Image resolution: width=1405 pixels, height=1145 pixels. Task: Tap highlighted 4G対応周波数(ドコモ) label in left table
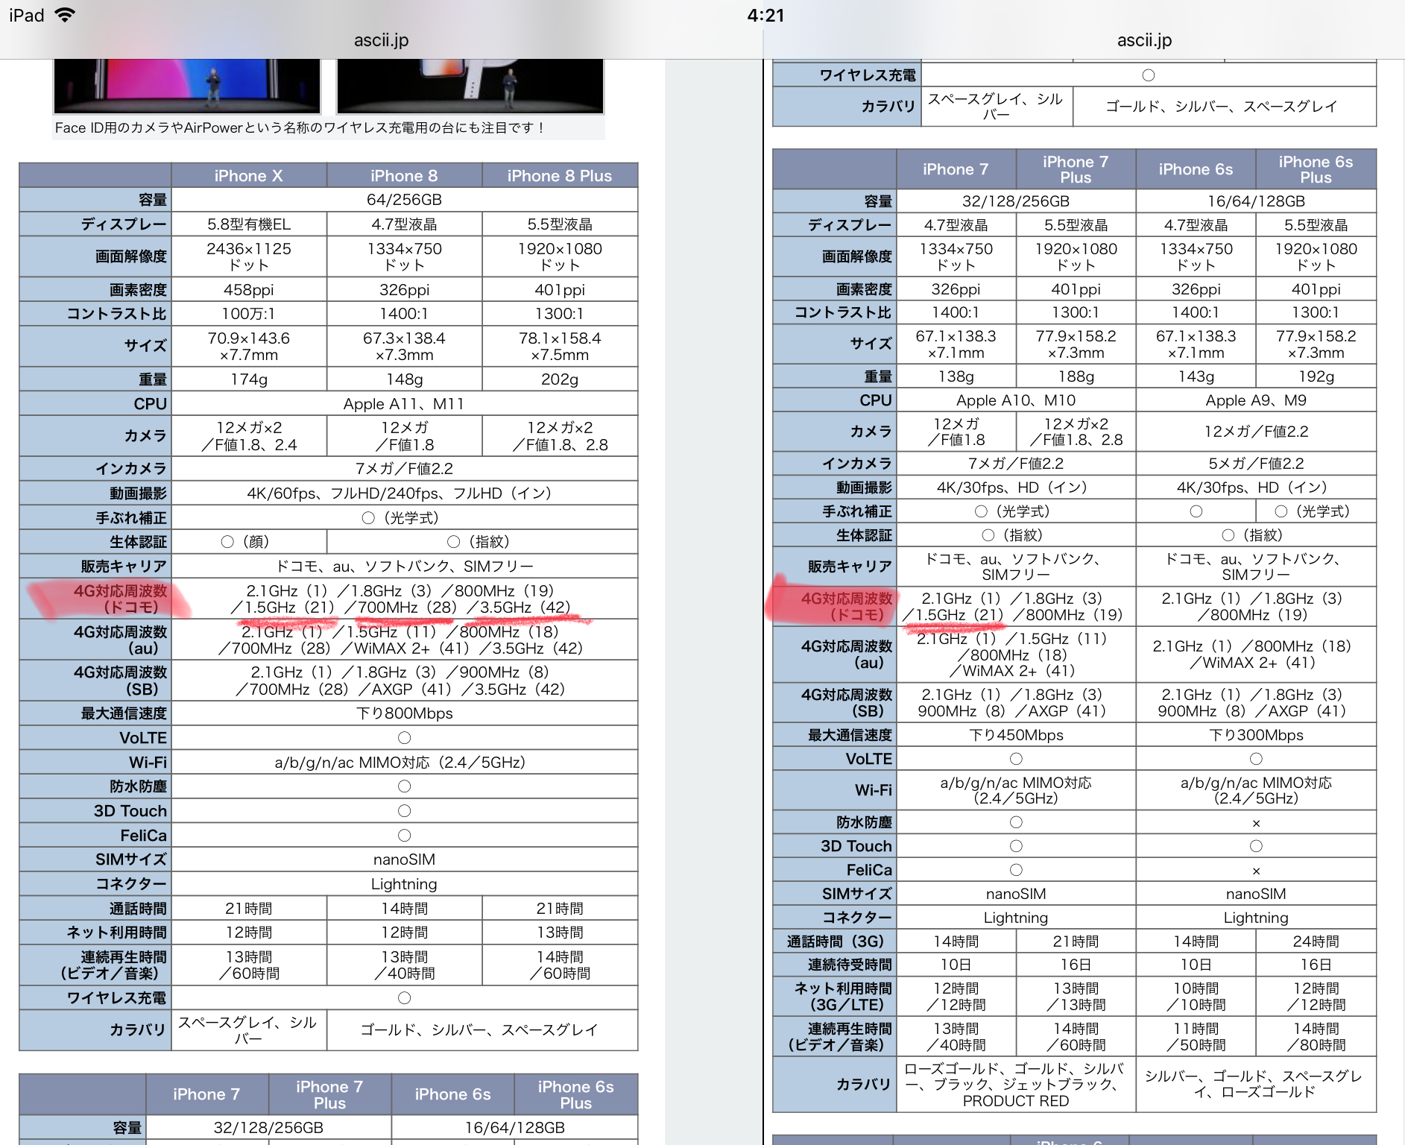[x=119, y=599]
